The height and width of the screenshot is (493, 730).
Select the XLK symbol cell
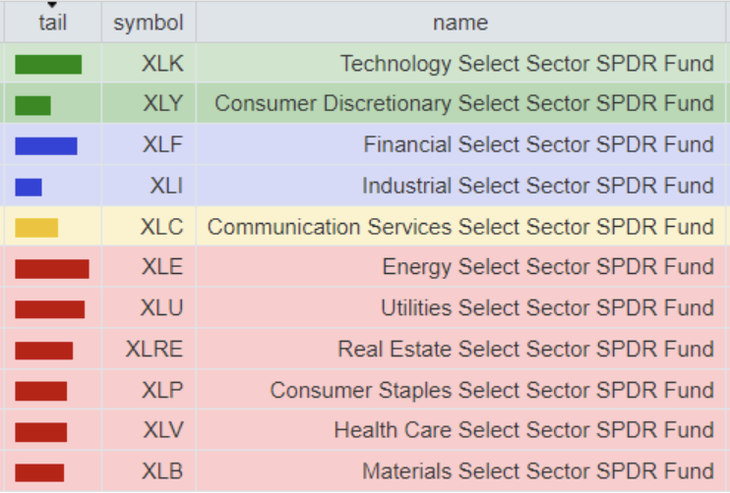tap(162, 65)
